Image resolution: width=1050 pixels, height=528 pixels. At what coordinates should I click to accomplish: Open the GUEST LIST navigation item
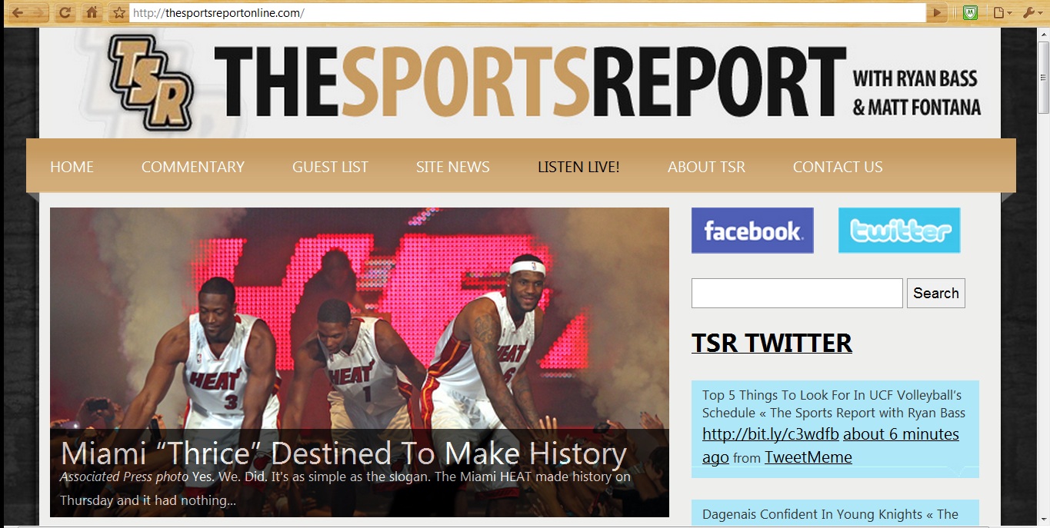[330, 167]
